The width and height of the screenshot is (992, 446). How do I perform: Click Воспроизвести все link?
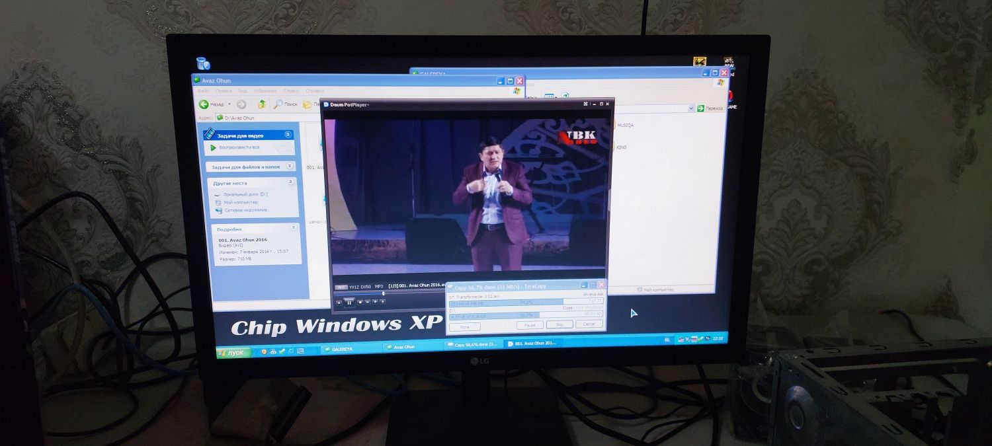coord(239,147)
